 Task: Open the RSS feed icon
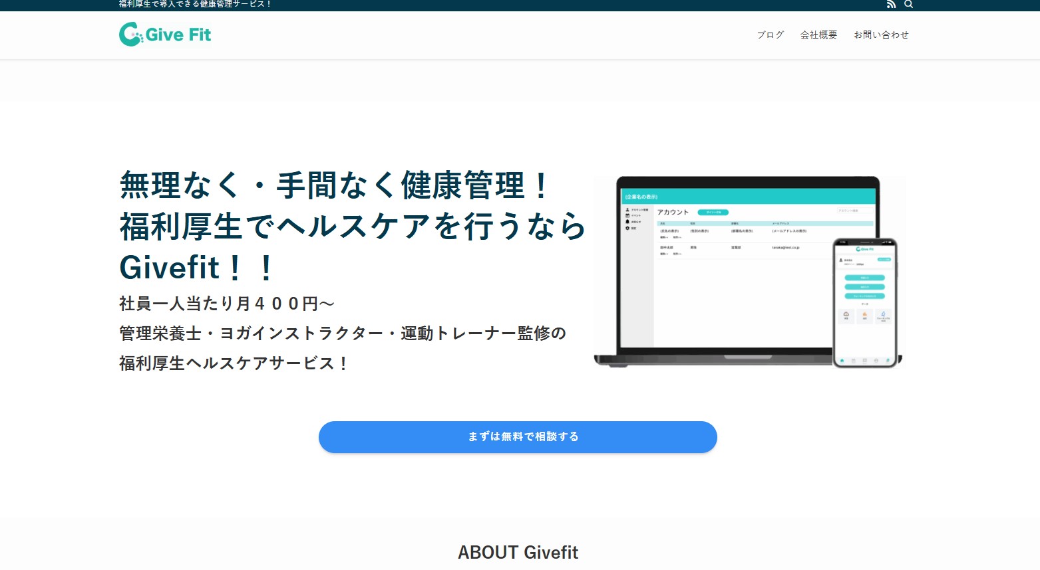point(891,4)
